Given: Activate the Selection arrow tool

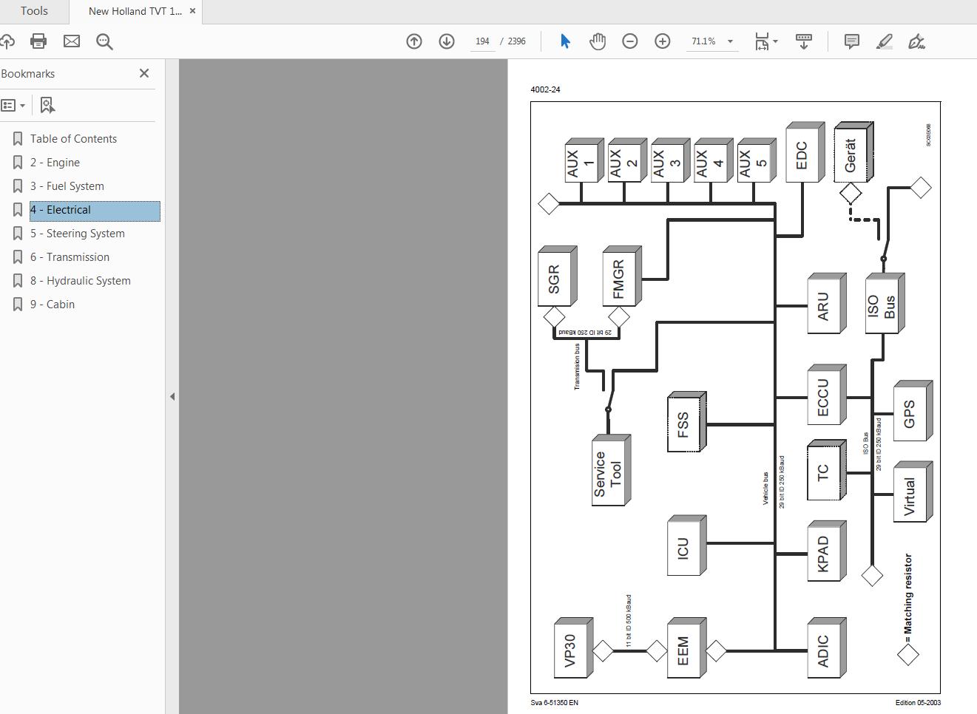Looking at the screenshot, I should [x=565, y=41].
